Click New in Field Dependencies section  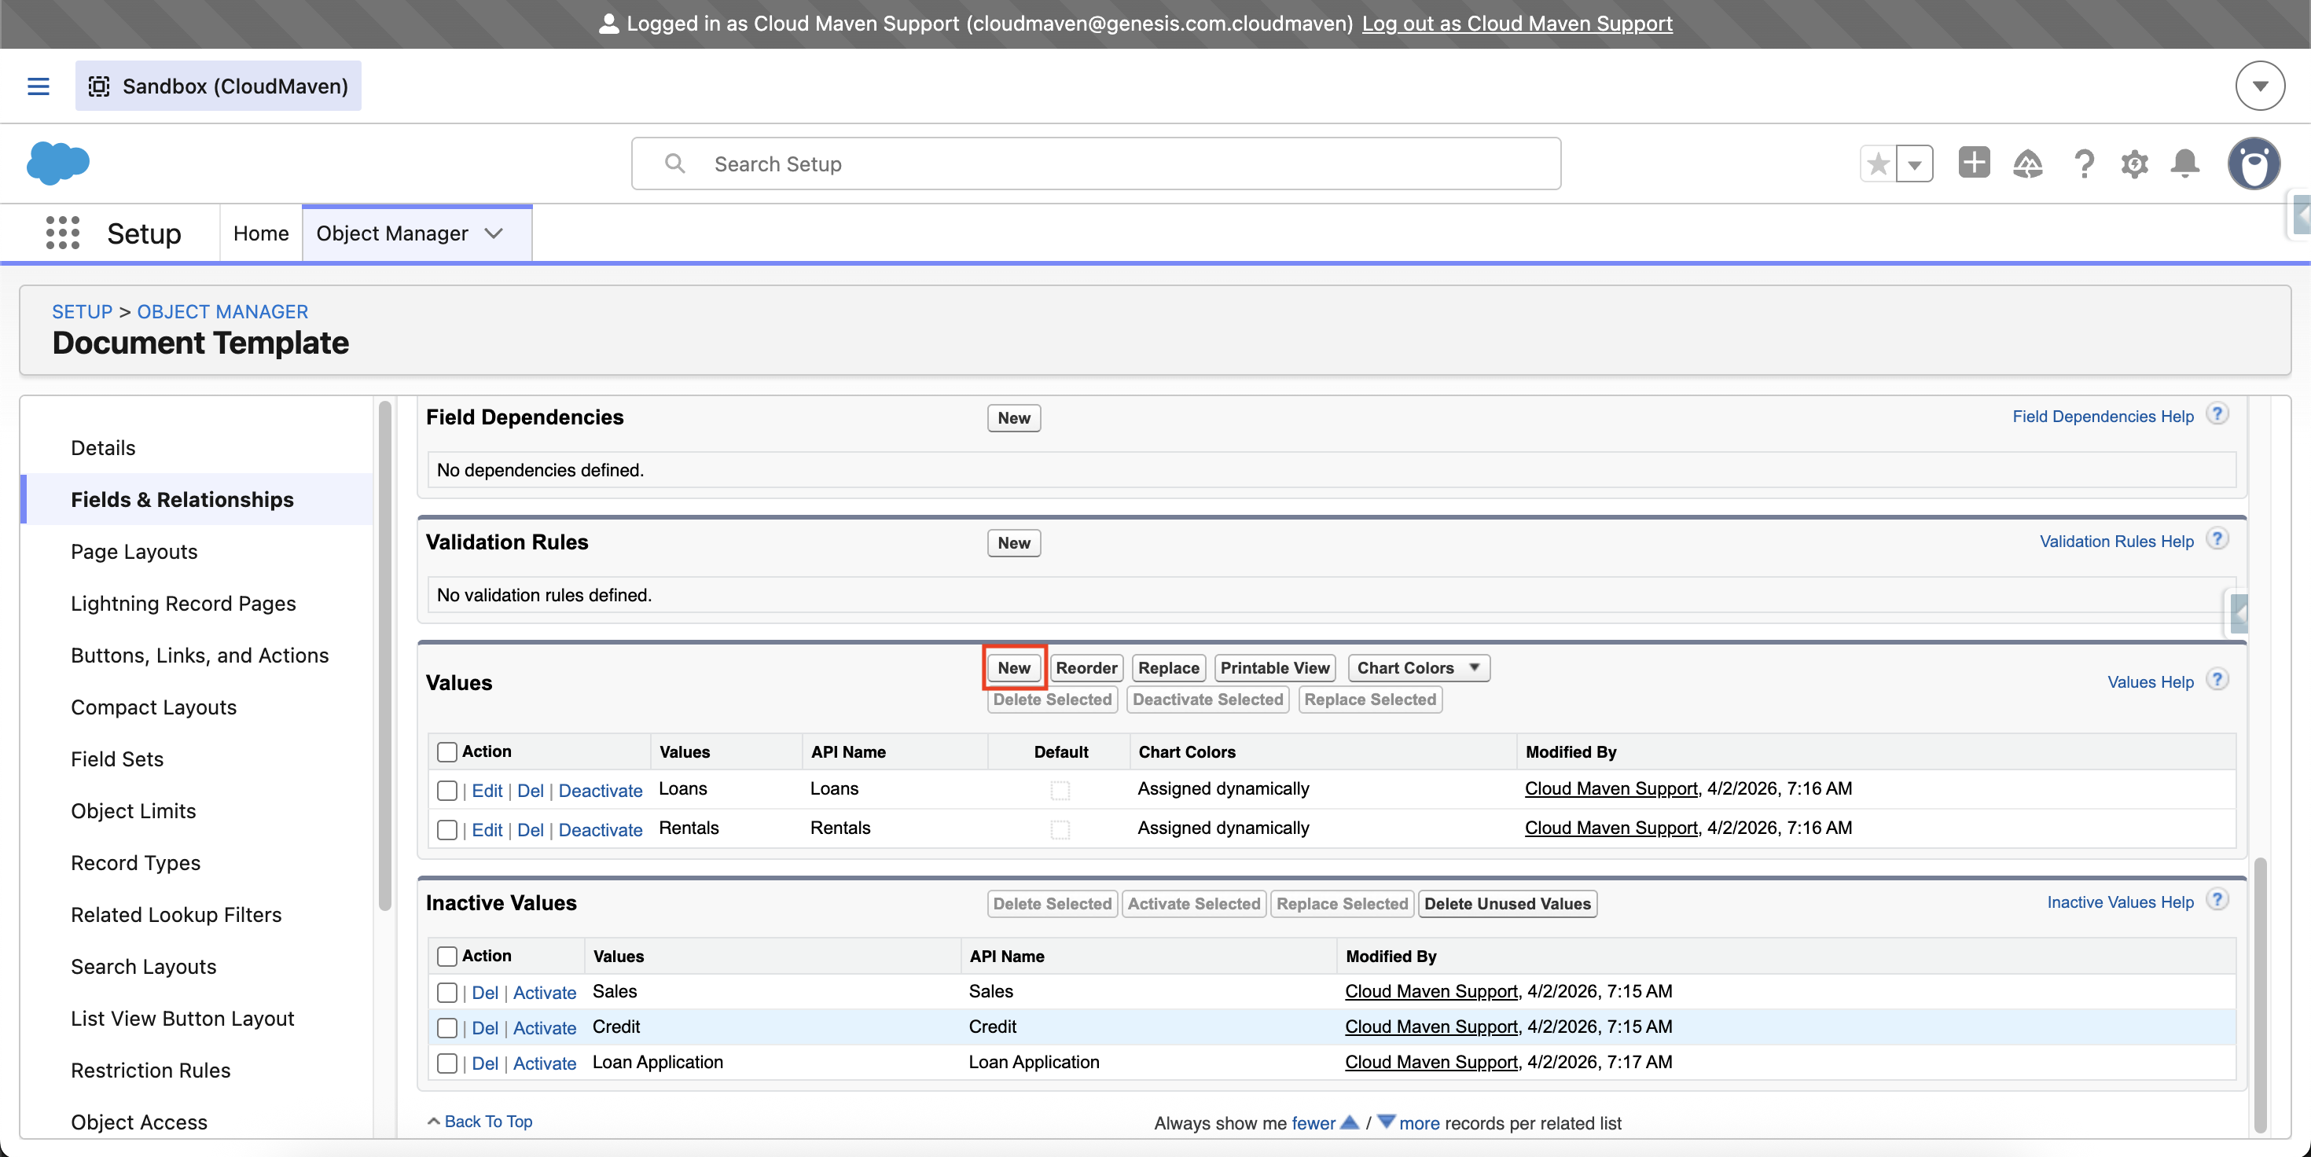1014,418
